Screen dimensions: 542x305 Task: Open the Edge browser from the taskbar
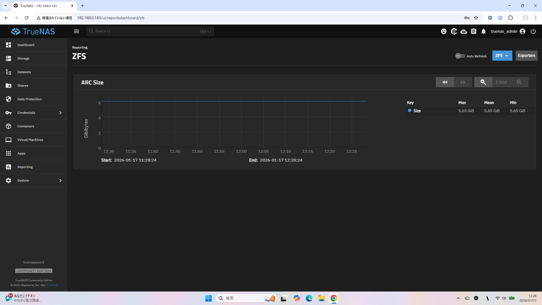309,298
